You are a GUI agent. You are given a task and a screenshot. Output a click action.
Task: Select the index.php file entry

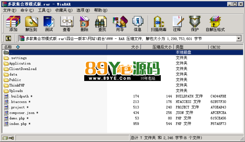[18, 124]
